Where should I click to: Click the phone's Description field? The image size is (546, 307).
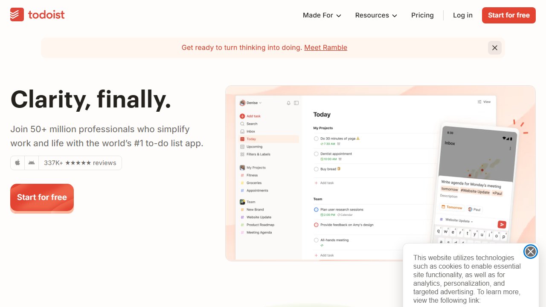click(x=449, y=196)
